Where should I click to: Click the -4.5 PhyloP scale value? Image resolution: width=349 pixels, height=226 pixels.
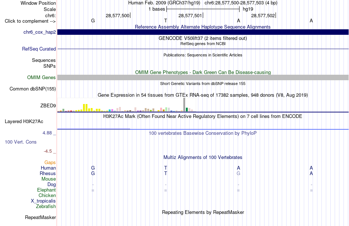point(48,151)
